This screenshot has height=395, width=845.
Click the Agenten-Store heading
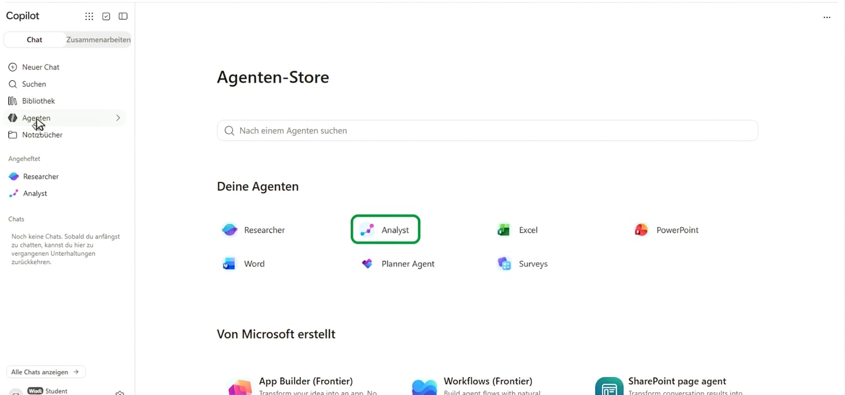[x=273, y=77]
